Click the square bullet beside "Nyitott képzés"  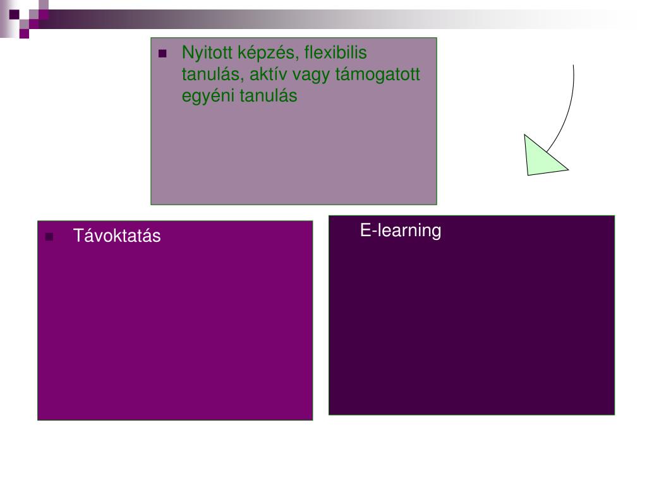point(162,54)
